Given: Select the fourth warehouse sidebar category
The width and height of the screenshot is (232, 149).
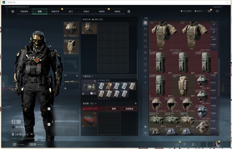Looking at the screenshot, I should [145, 41].
